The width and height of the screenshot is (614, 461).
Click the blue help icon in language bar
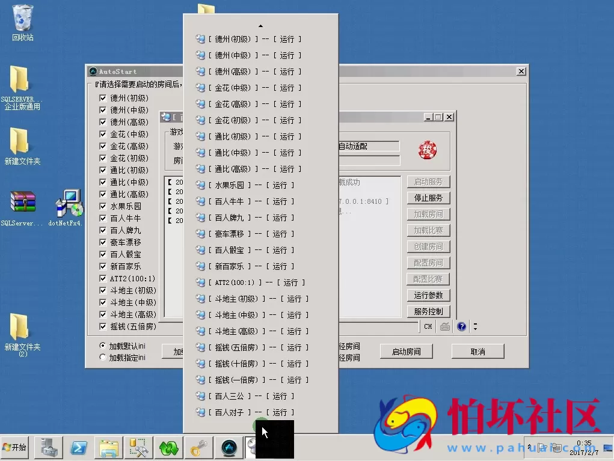461,326
